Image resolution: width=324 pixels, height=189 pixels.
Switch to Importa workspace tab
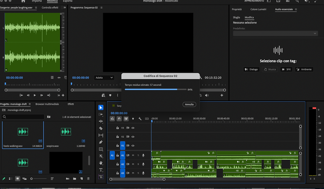[37, 1]
